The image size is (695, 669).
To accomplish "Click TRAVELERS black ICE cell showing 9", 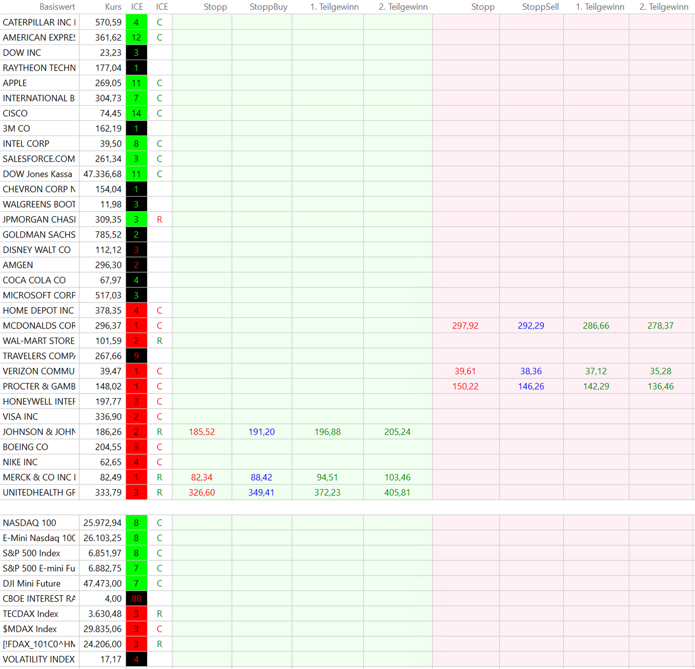I will [x=136, y=356].
